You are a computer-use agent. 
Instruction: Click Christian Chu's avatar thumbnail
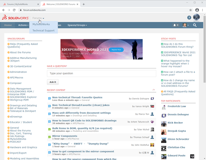(x=164, y=148)
